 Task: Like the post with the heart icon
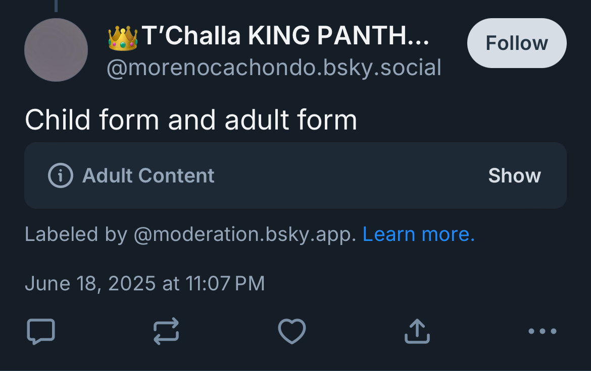click(292, 331)
